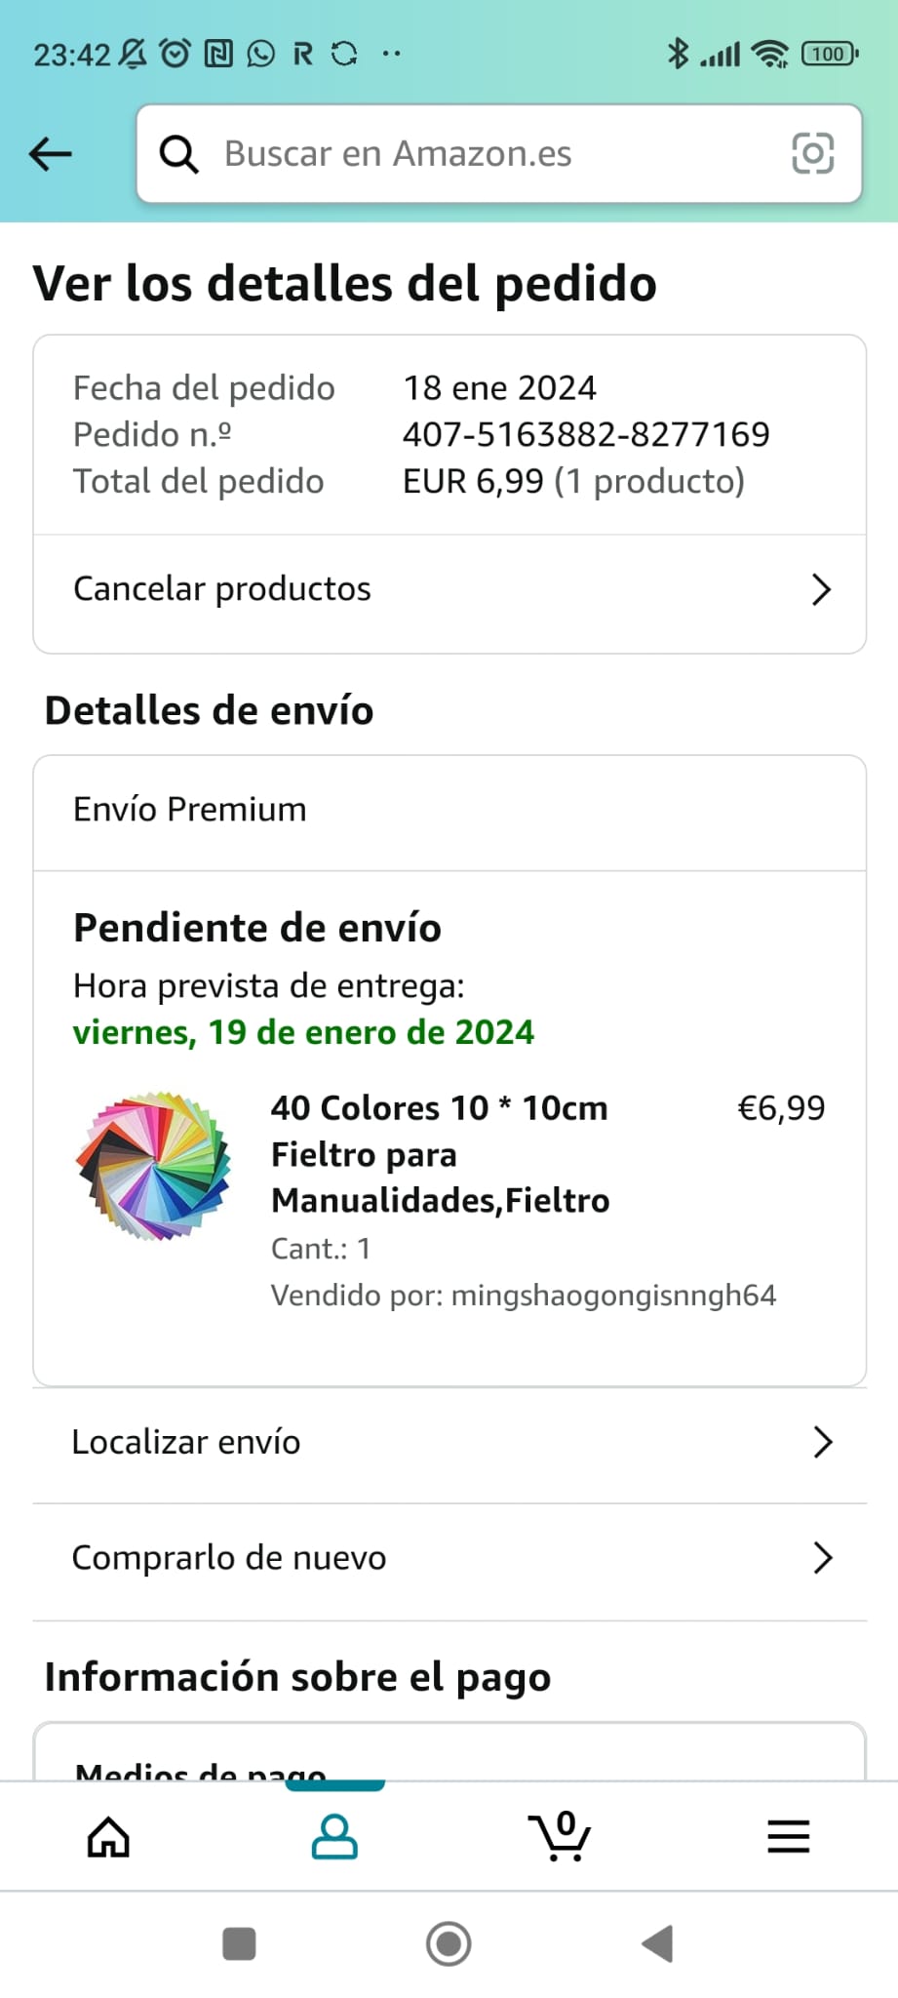Open the account profile tab
This screenshot has width=898, height=1998.
click(334, 1837)
